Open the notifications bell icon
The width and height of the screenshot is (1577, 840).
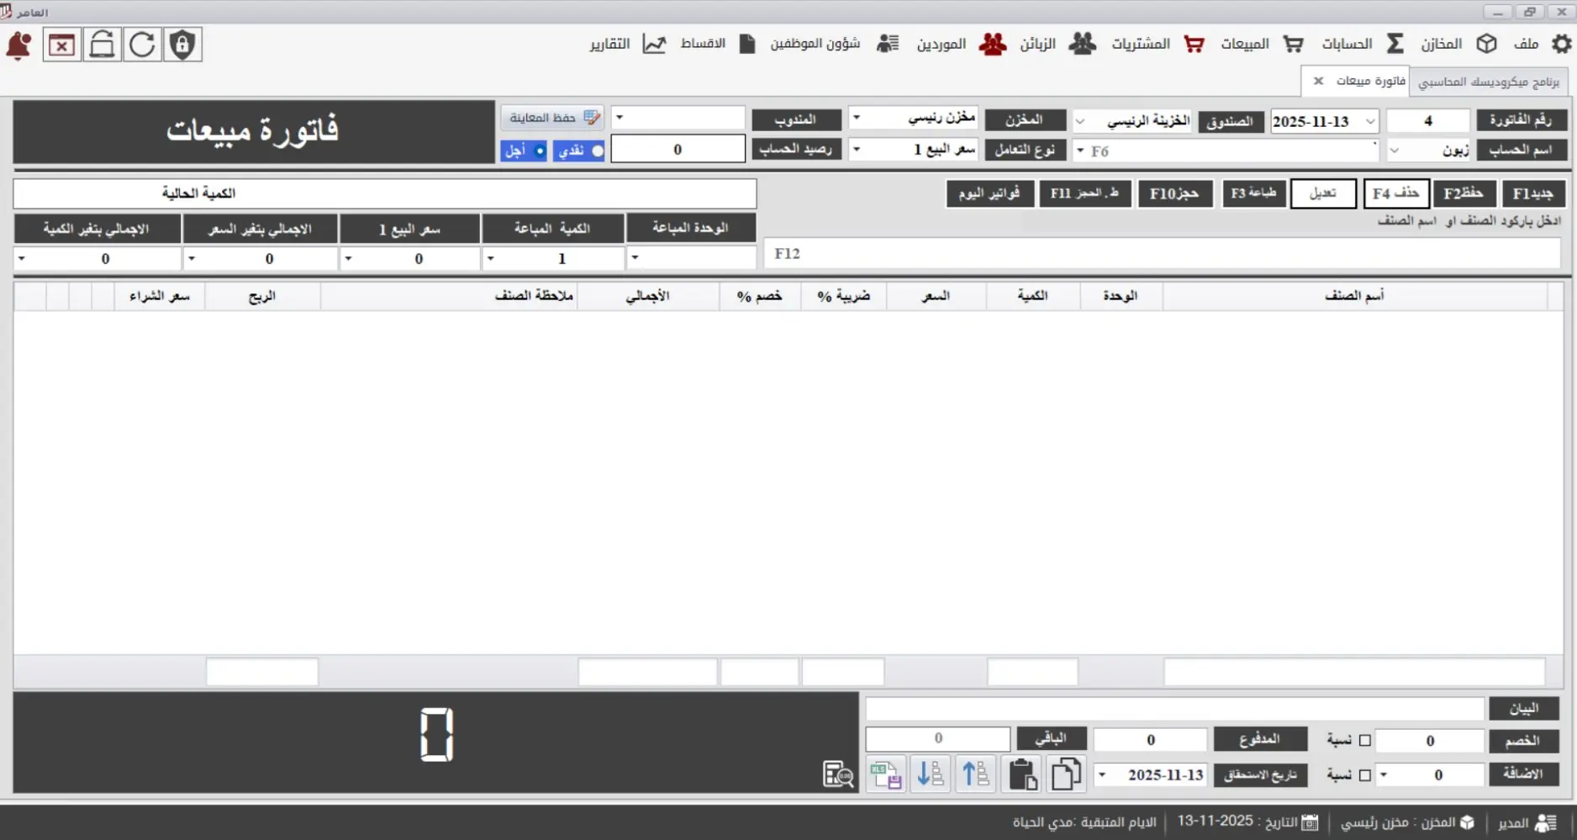(x=18, y=45)
